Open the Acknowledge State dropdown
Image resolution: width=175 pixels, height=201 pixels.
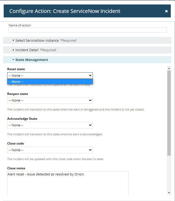(x=50, y=125)
